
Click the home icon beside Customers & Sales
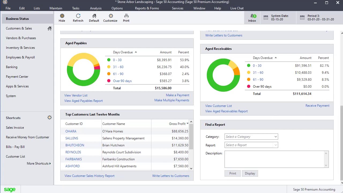point(50,28)
